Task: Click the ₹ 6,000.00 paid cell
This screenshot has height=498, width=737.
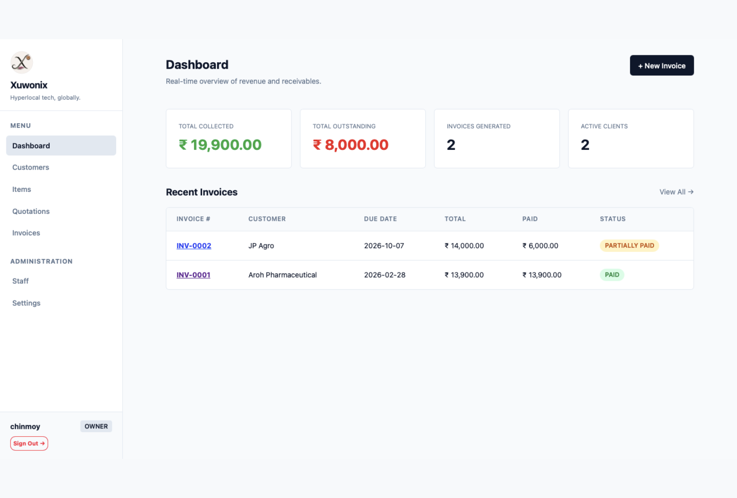Action: click(x=540, y=246)
